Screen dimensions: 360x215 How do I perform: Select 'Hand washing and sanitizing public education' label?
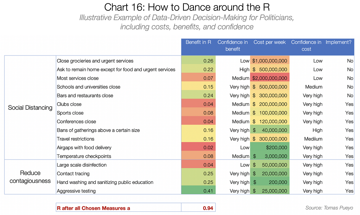(x=105, y=182)
